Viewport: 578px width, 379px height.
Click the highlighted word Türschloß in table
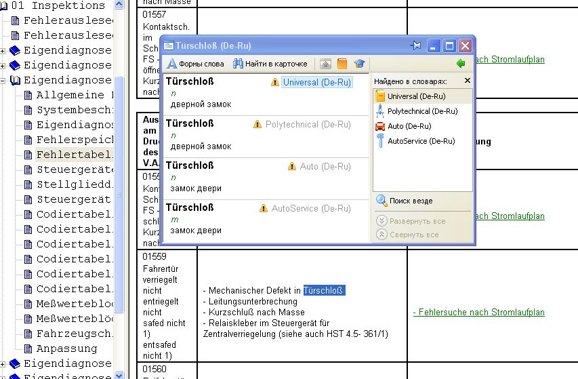click(x=324, y=290)
